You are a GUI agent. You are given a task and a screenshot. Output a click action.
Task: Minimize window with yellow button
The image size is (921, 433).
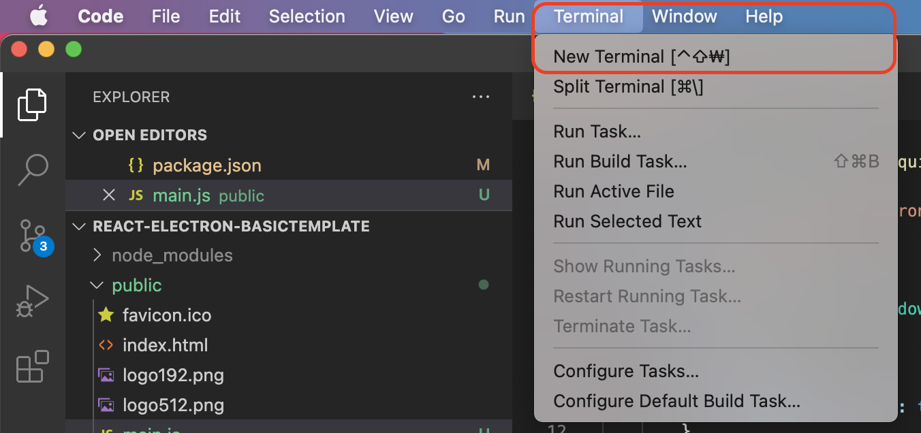[46, 49]
